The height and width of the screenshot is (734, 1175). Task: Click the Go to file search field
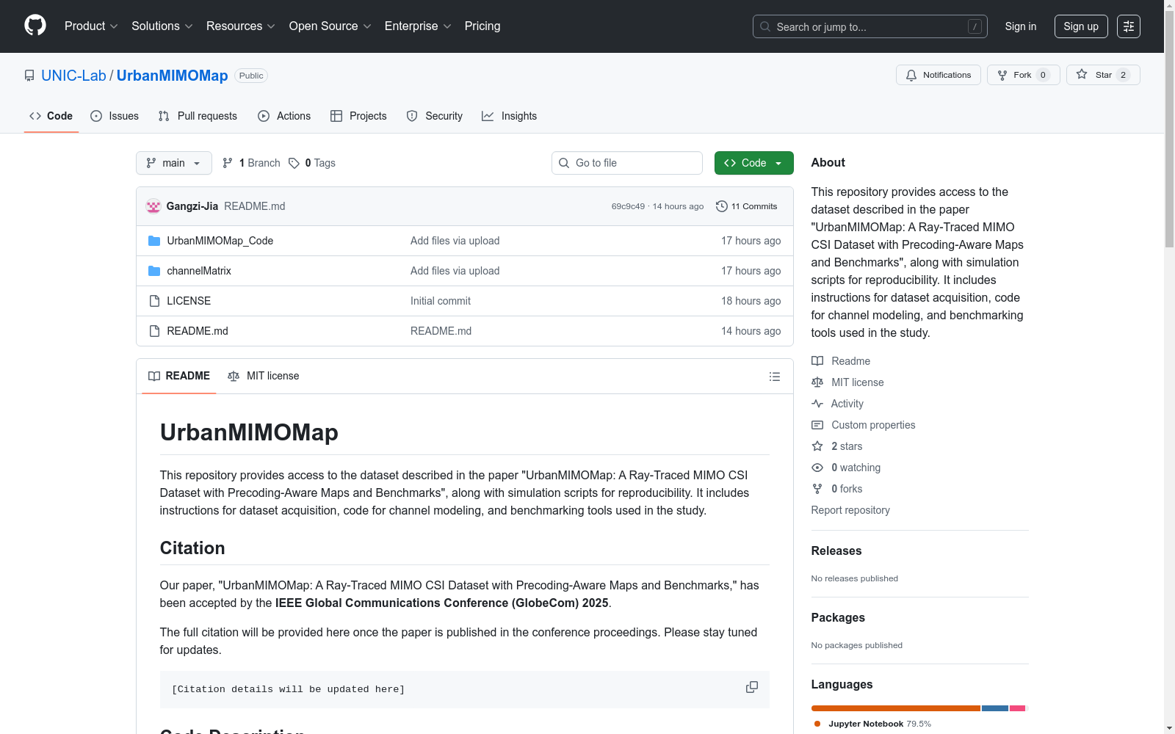pyautogui.click(x=627, y=163)
